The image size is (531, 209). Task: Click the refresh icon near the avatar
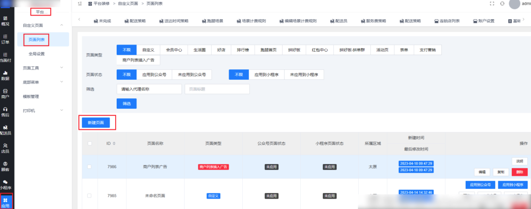tap(502, 4)
